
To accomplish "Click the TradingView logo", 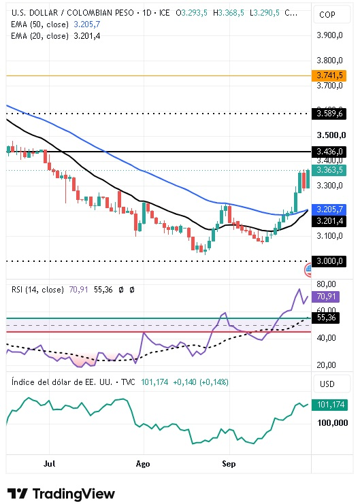I will (61, 493).
